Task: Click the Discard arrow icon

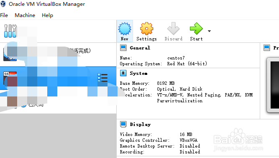Action: click(x=173, y=29)
